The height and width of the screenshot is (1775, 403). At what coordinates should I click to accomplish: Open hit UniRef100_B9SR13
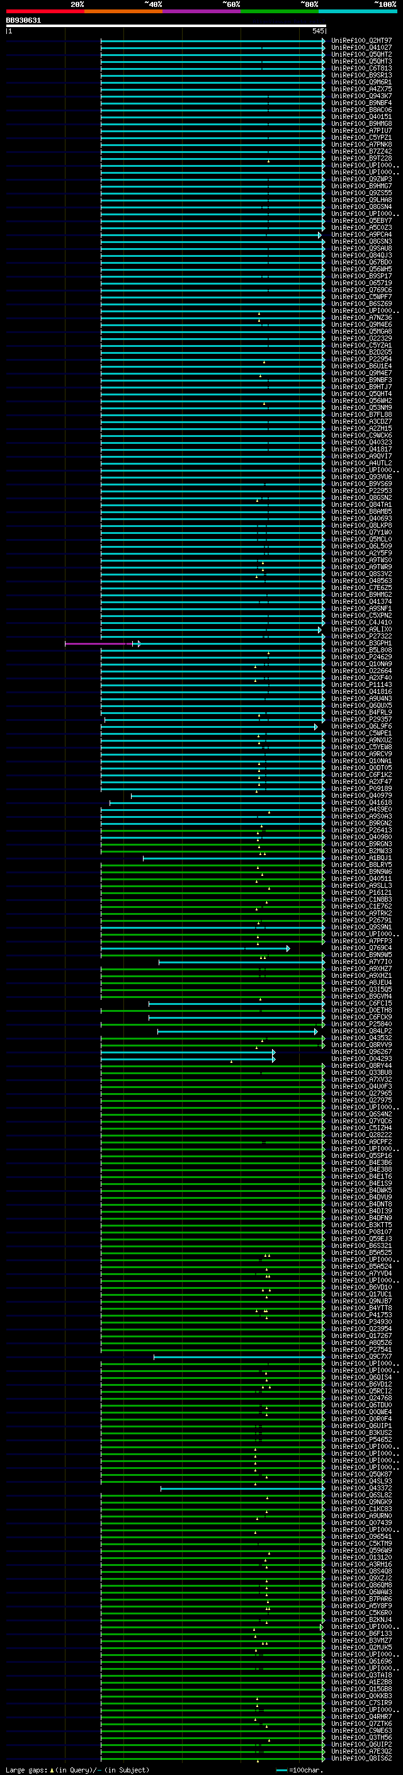pyautogui.click(x=361, y=75)
